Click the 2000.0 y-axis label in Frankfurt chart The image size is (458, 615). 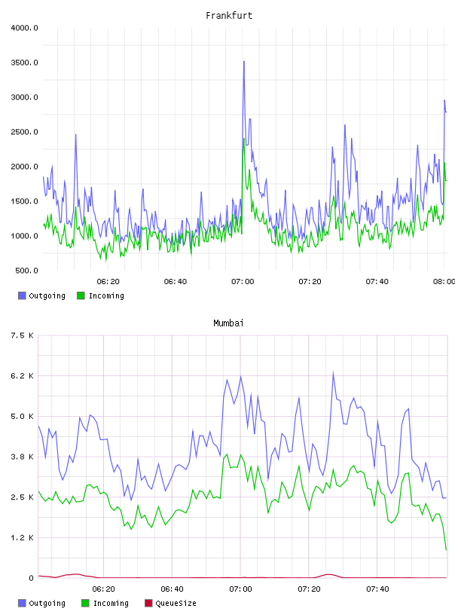tap(24, 167)
